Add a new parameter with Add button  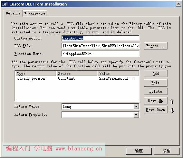(156, 74)
